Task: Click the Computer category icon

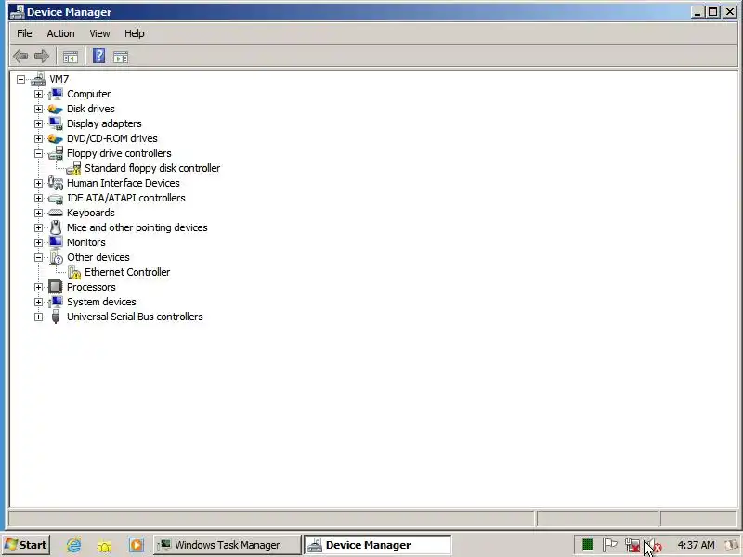Action: [56, 94]
